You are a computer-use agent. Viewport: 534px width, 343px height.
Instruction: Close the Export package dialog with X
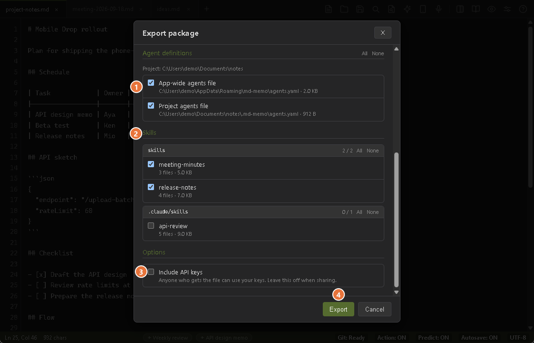(x=382, y=33)
